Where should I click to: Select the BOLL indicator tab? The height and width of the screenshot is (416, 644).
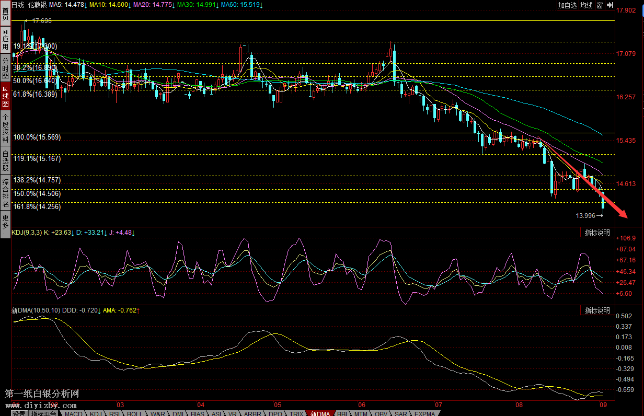134,413
